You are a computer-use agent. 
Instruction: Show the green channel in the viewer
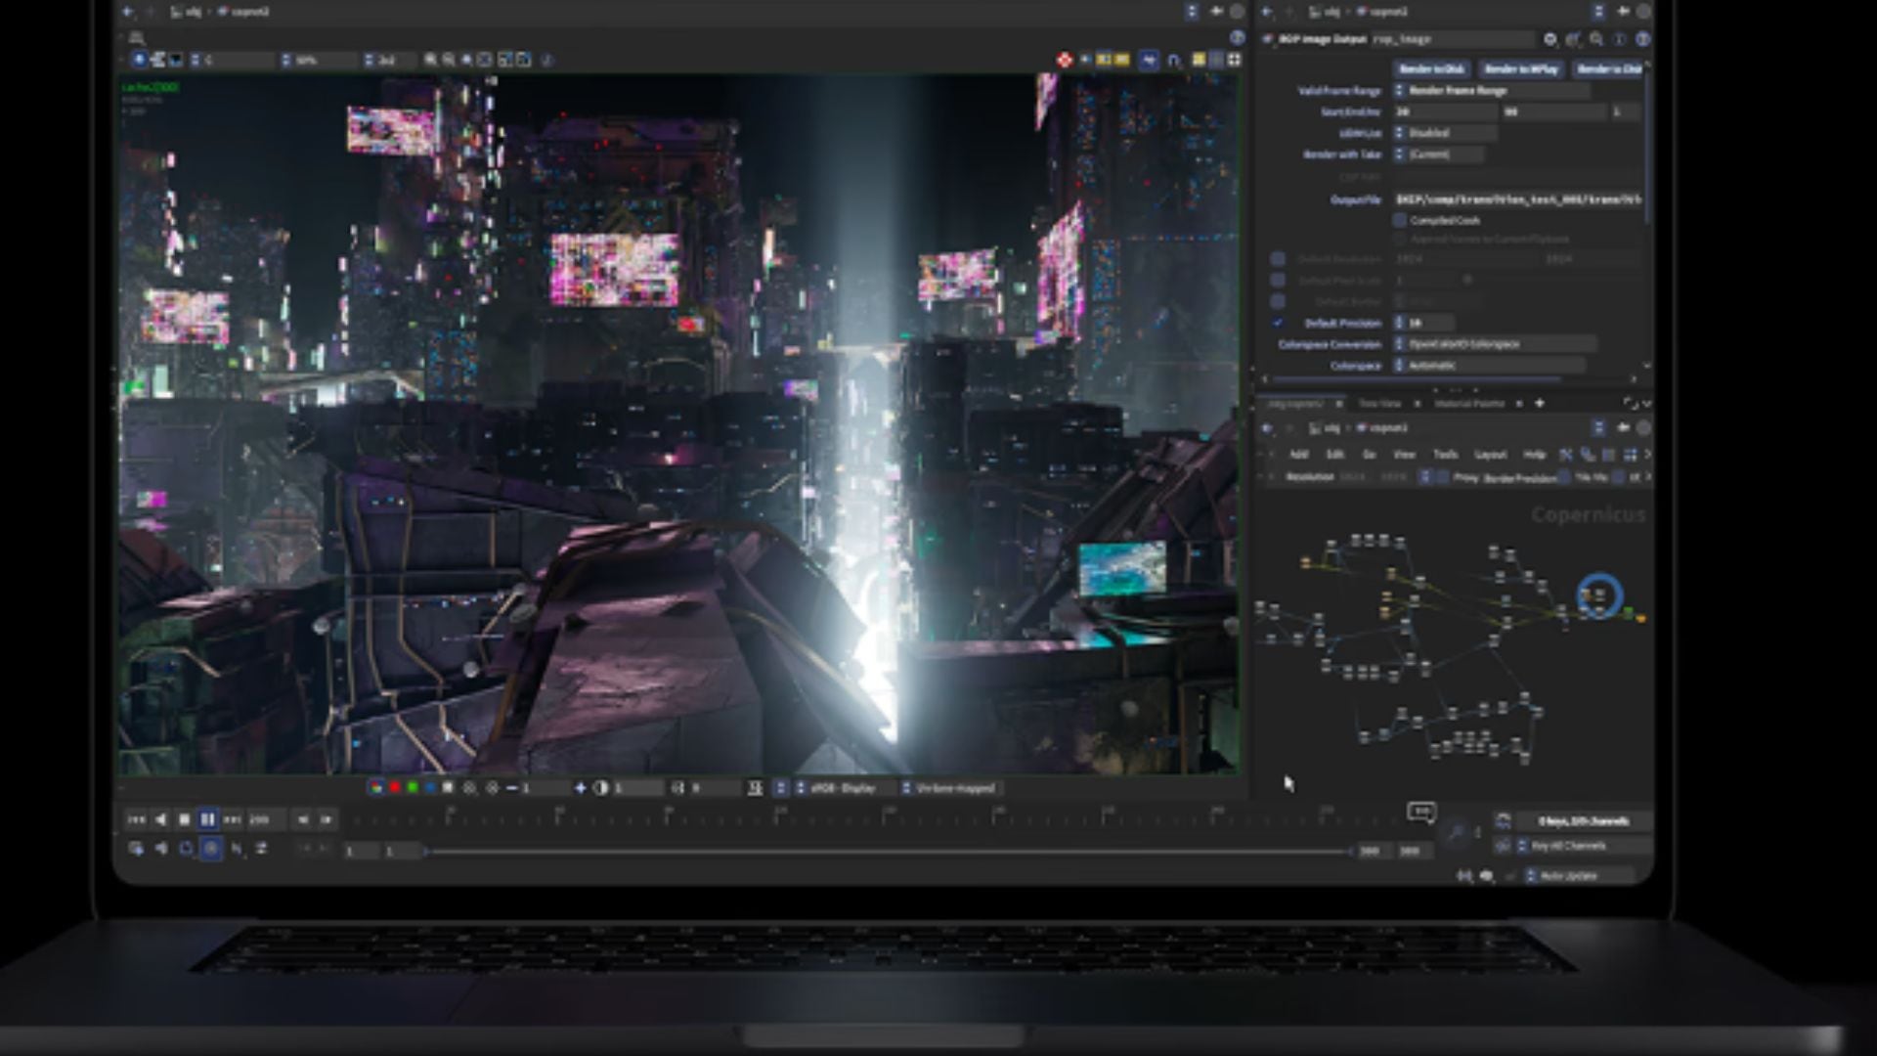pyautogui.click(x=413, y=788)
